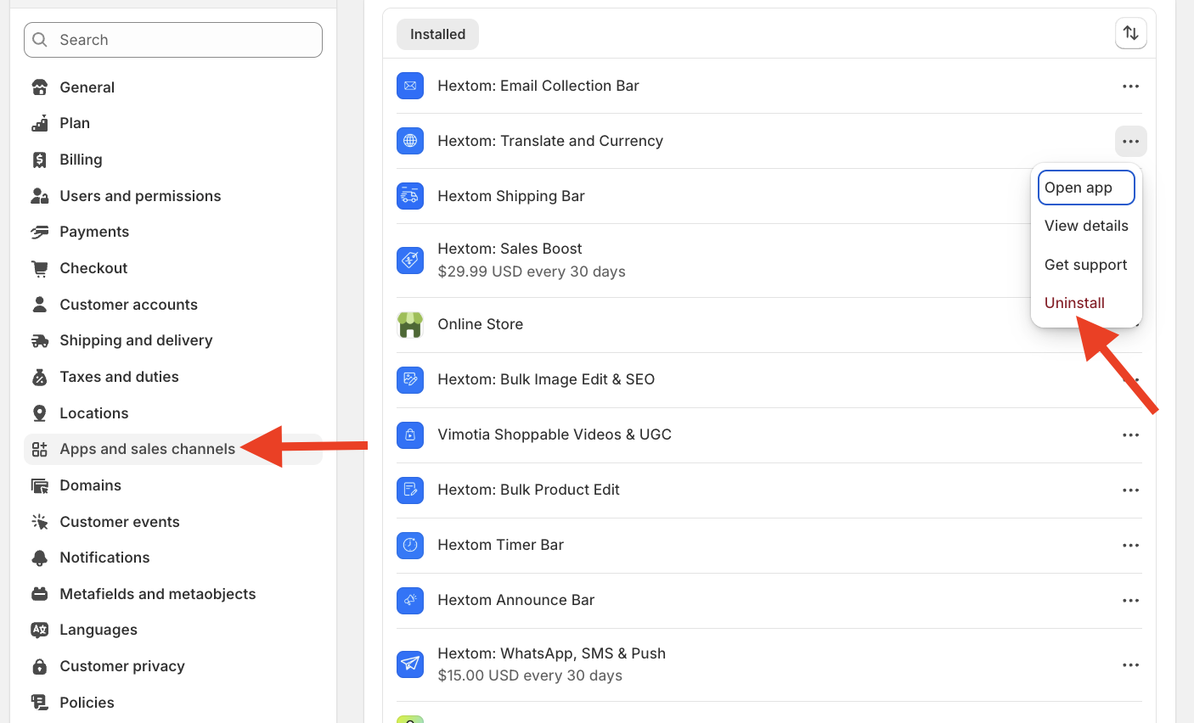Click the General settings store icon

click(40, 87)
